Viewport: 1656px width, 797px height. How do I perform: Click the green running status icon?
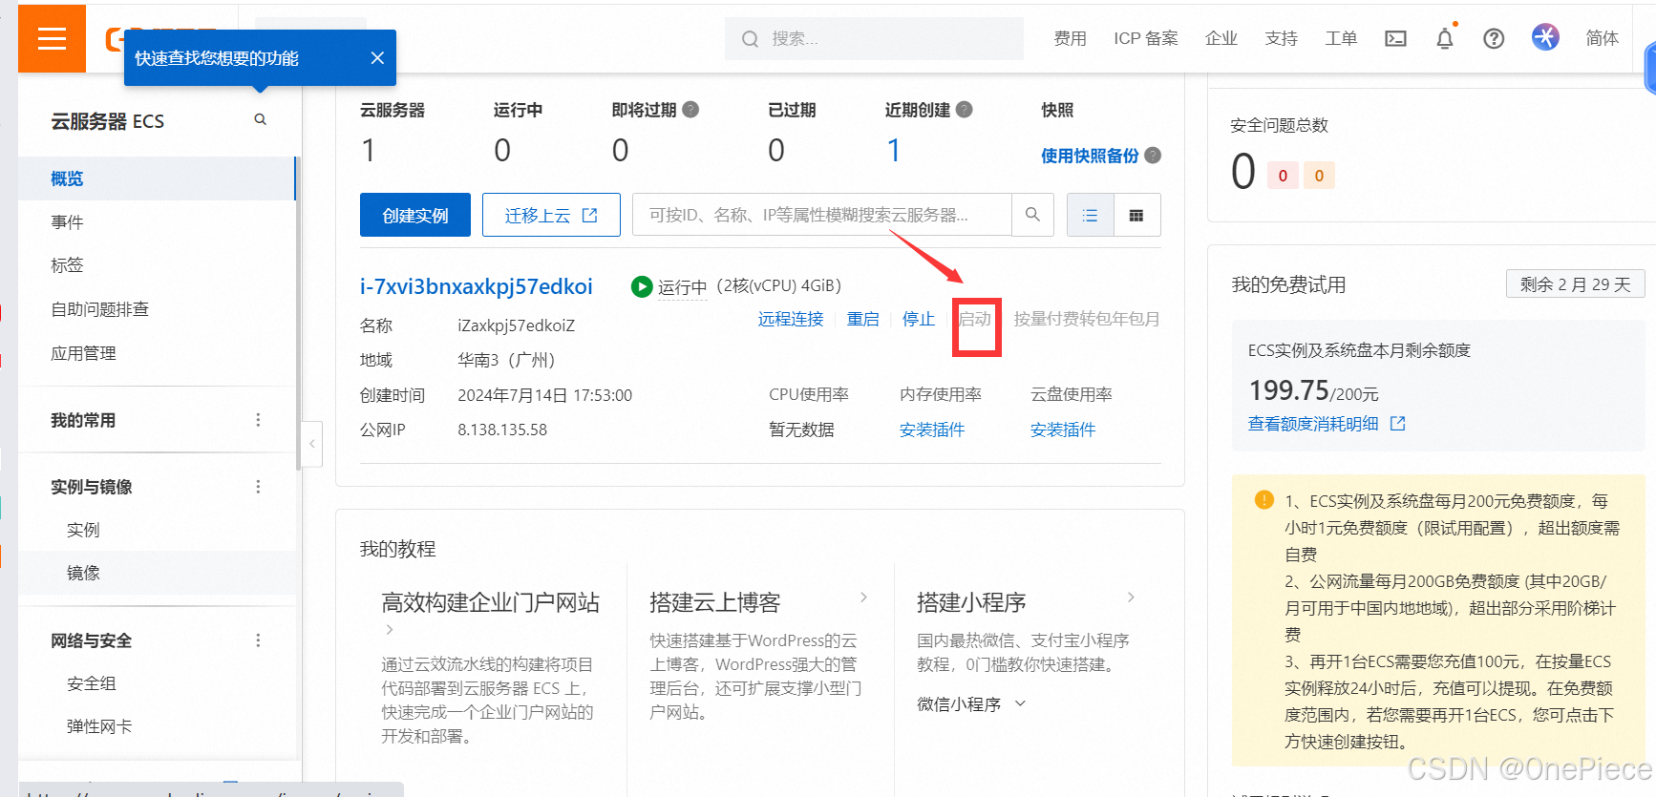point(642,286)
